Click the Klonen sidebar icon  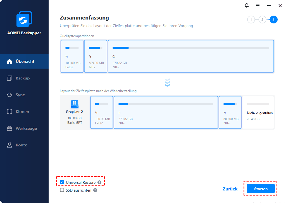pos(9,112)
